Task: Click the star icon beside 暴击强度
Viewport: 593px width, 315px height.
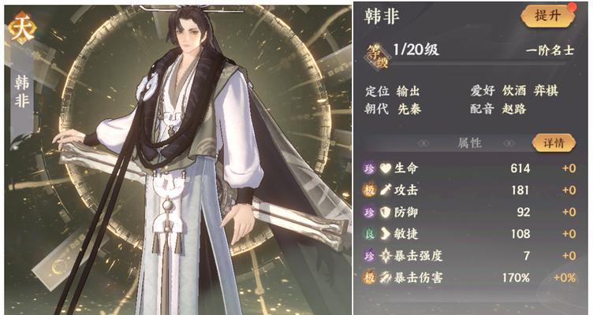Action: [386, 256]
